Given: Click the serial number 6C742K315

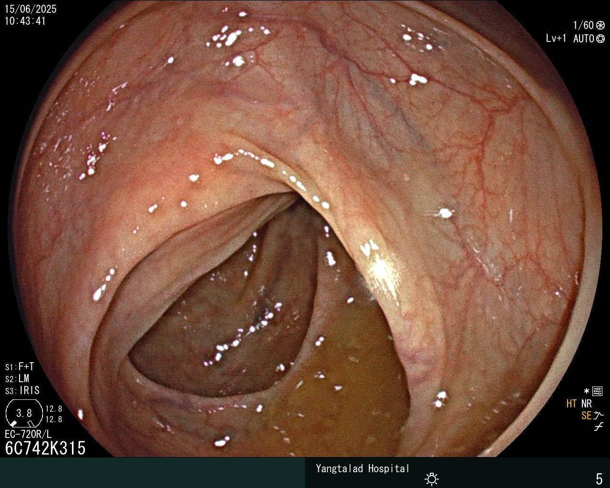Looking at the screenshot, I should click(45, 448).
